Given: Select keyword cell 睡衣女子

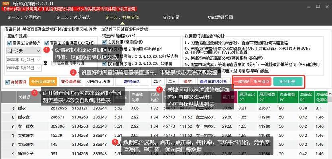Looking at the screenshot, I should (x=26, y=153).
